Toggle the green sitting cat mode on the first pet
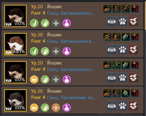 pos(34,23)
